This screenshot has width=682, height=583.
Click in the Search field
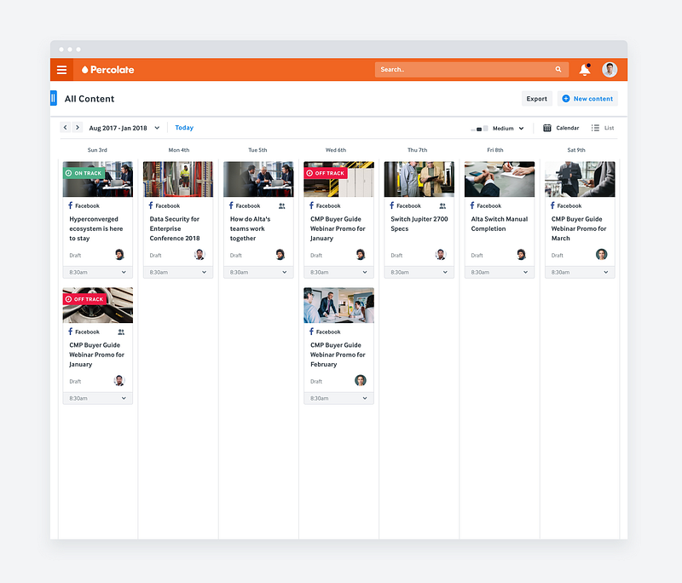pyautogui.click(x=471, y=69)
